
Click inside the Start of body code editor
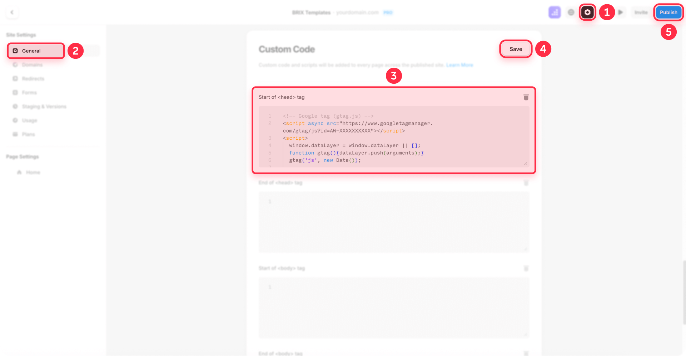[394, 308]
